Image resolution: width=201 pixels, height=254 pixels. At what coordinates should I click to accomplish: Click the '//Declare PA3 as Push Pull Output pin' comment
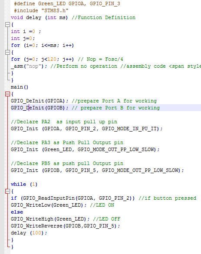(x=67, y=143)
